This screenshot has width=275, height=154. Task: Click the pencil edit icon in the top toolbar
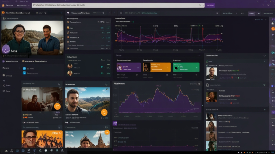coord(236,13)
